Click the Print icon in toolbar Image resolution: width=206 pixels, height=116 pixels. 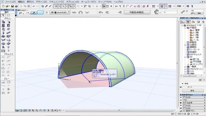16,6
